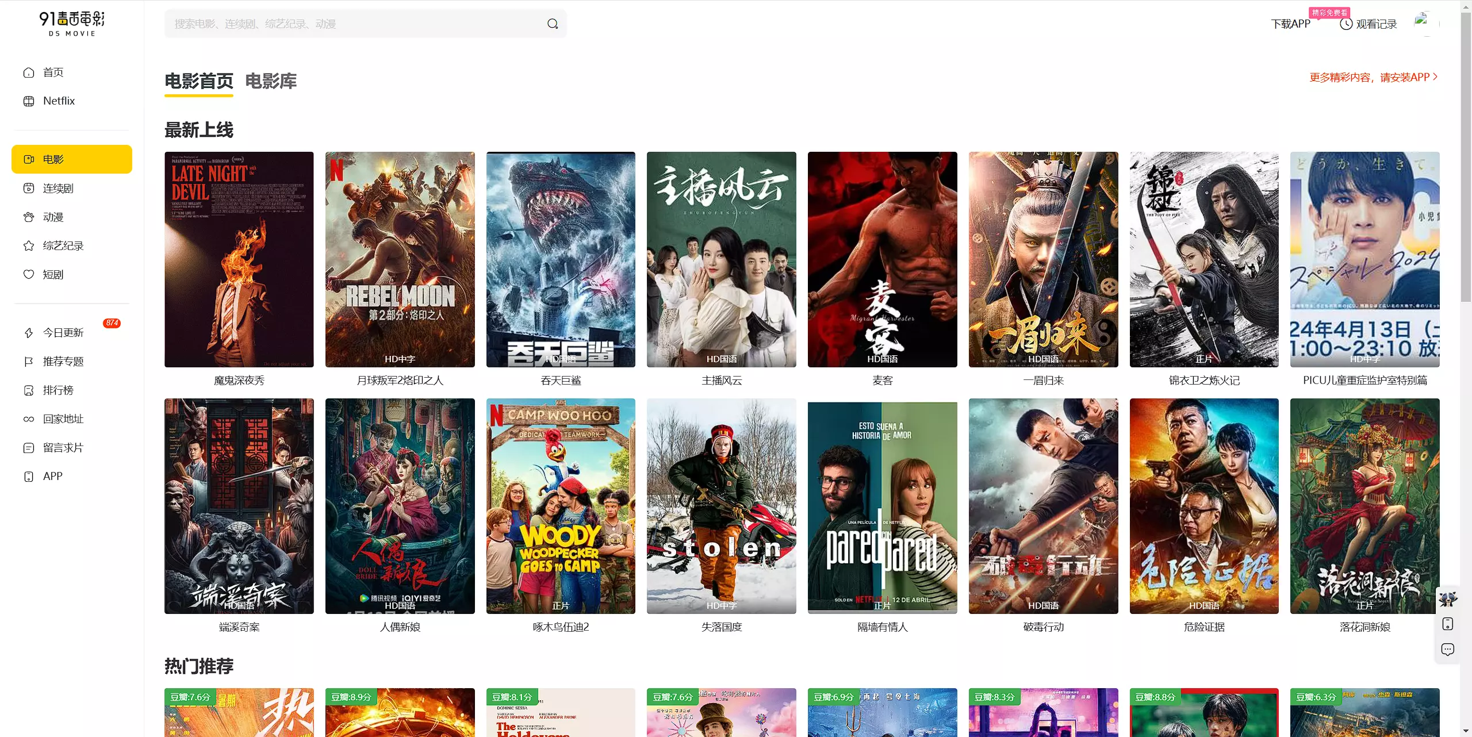Open the 动漫 category

click(53, 217)
